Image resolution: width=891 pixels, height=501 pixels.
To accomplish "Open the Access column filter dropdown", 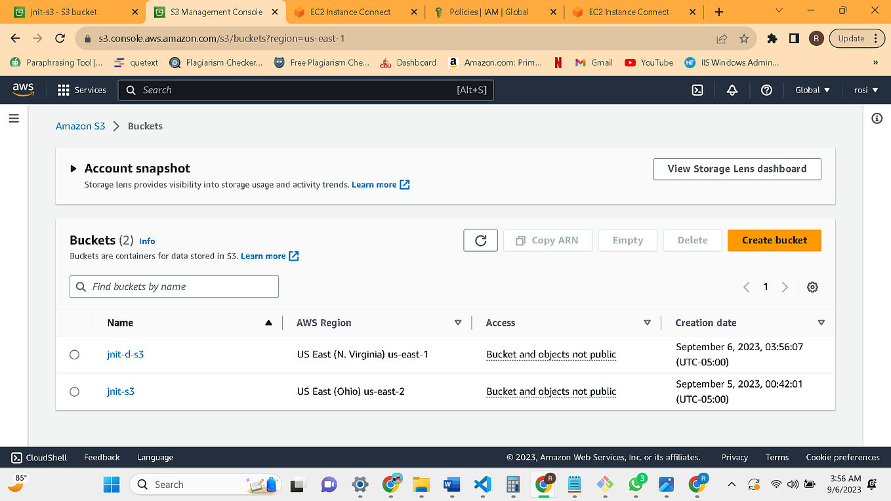I will coord(647,323).
